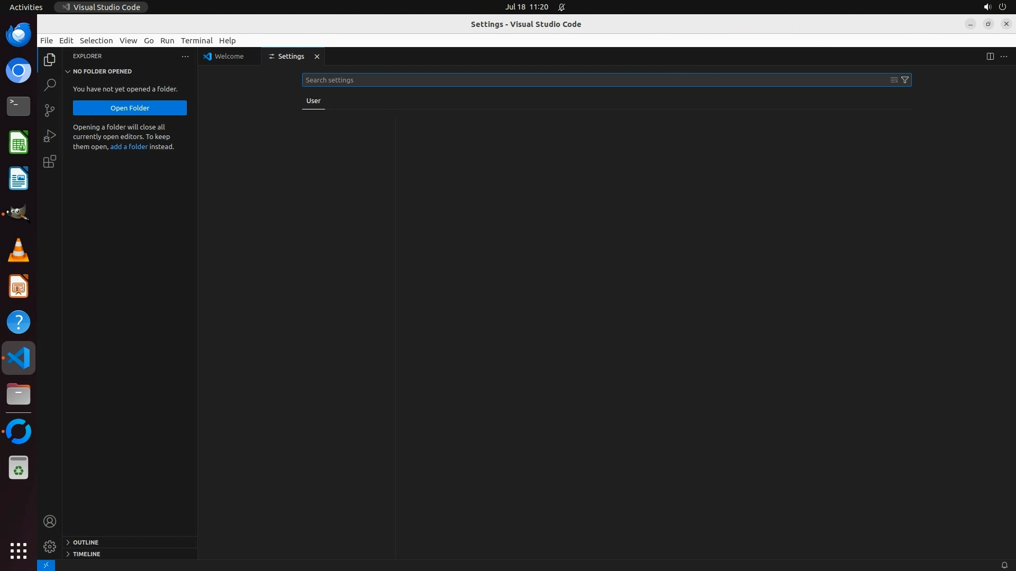This screenshot has height=571, width=1016.
Task: Open the Manage gear menu
Action: tap(49, 546)
